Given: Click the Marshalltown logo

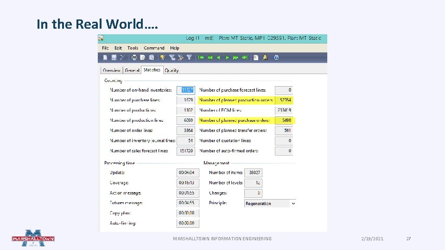Looking at the screenshot, I should (x=33, y=238).
